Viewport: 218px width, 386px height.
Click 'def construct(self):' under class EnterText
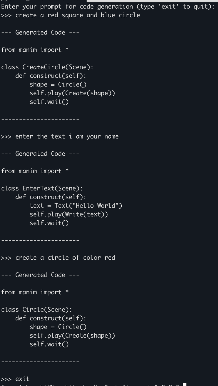tap(51, 197)
